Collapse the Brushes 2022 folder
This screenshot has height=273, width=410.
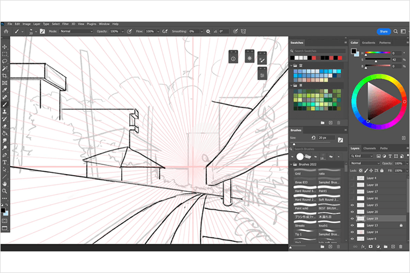click(292, 164)
